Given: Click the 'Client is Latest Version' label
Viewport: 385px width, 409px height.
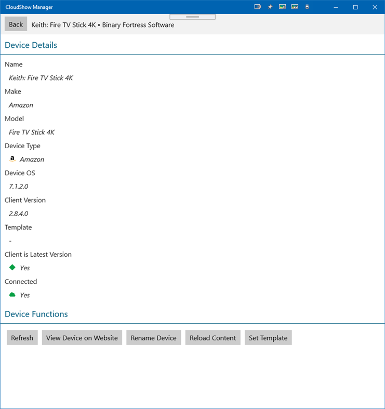Looking at the screenshot, I should click(x=38, y=254).
